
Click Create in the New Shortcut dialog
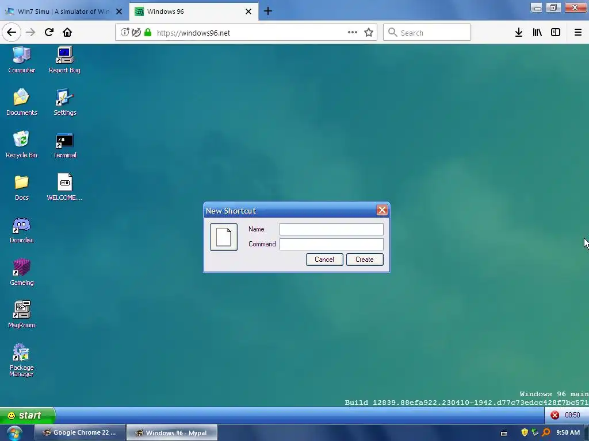(364, 260)
